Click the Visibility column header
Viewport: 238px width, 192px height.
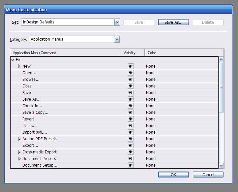pos(133,53)
